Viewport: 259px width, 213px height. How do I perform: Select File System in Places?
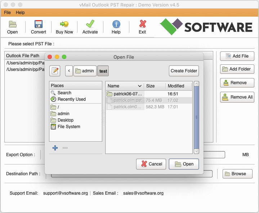click(76, 127)
